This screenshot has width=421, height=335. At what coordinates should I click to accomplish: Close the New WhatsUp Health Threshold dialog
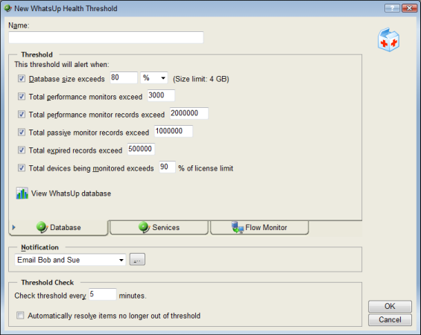click(409, 8)
